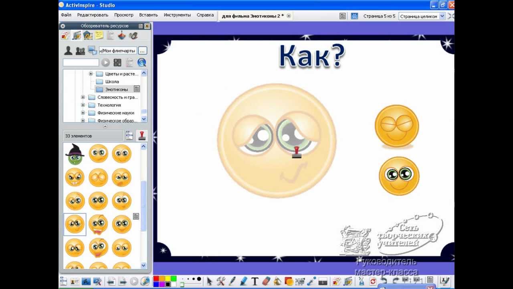The width and height of the screenshot is (513, 289).
Task: Show Shared Resources two-people icon
Action: [x=80, y=51]
